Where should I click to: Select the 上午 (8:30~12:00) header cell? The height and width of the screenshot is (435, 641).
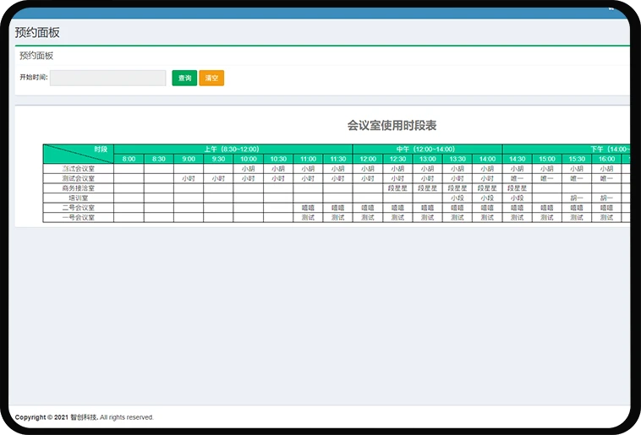(x=233, y=149)
